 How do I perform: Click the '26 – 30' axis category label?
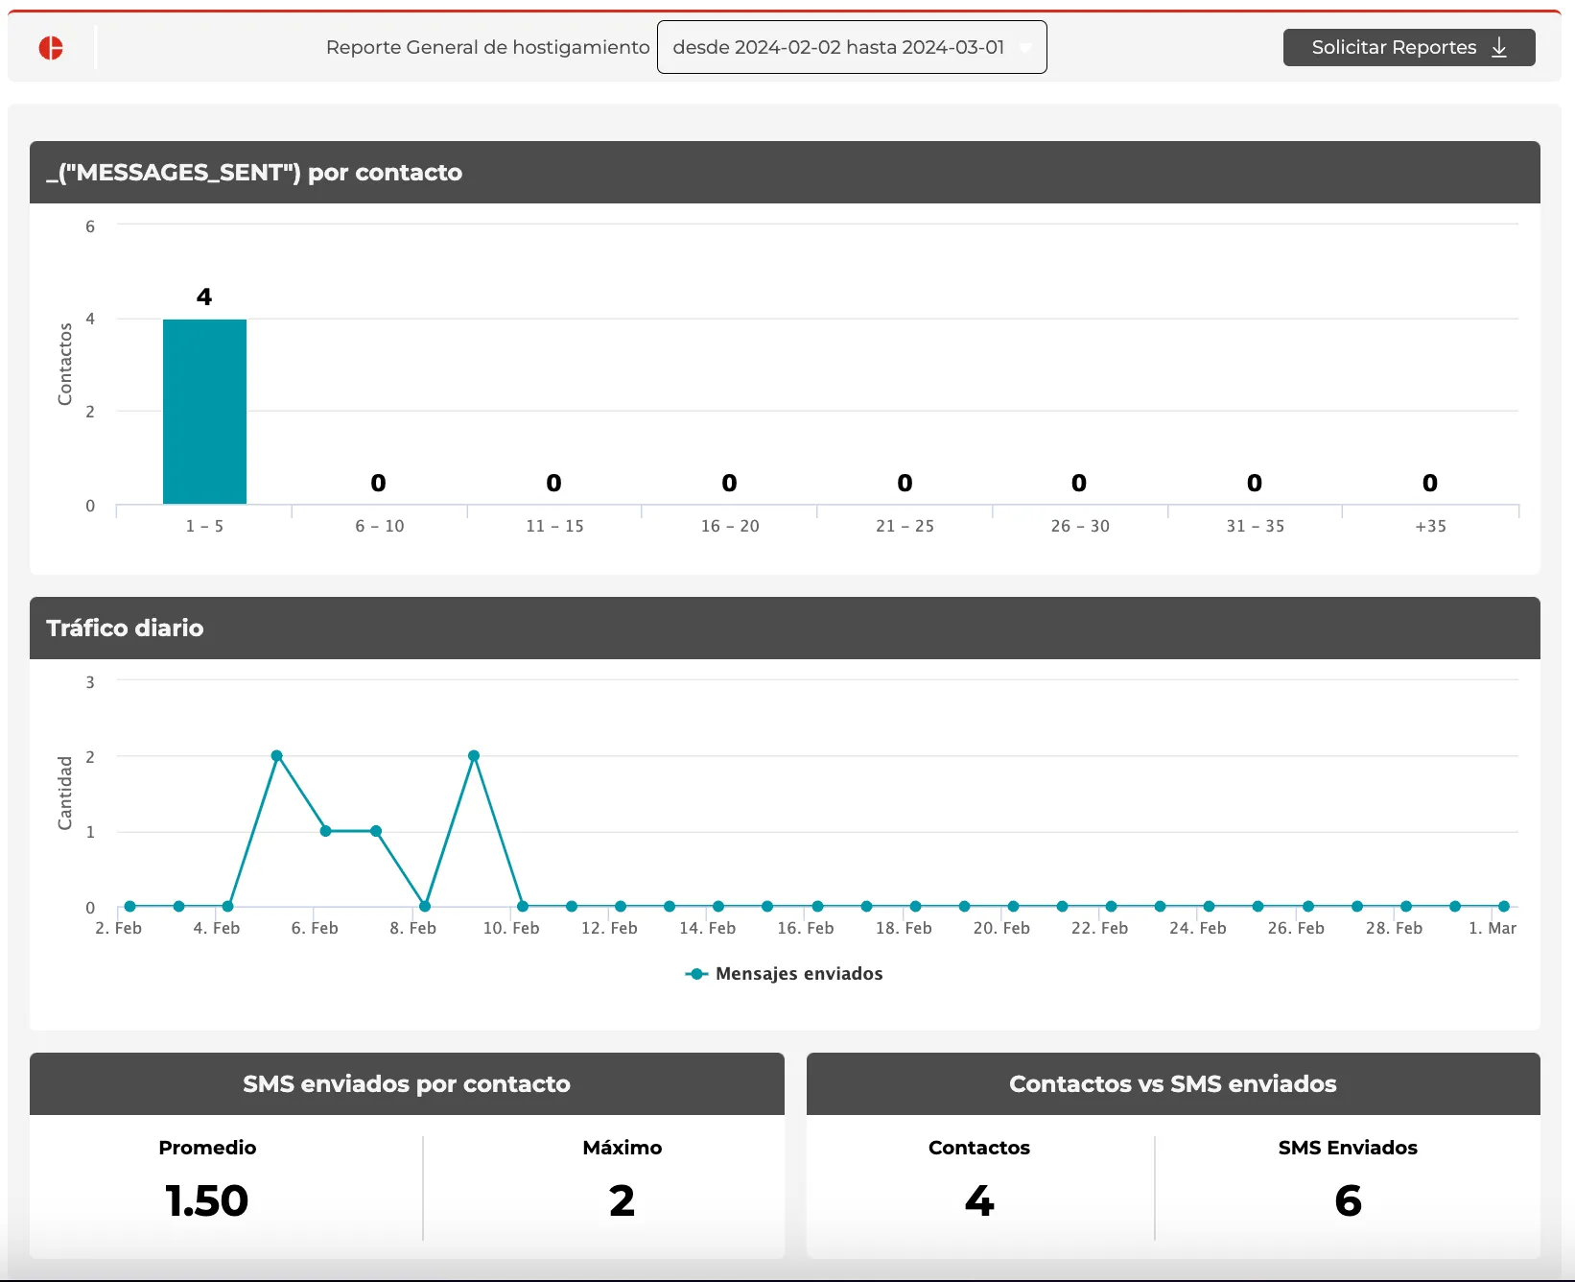coord(1080,526)
